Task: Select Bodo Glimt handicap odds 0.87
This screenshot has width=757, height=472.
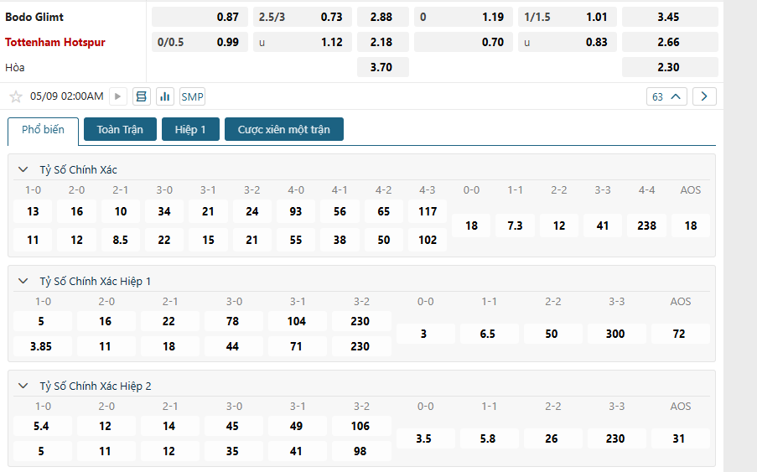Action: click(200, 17)
